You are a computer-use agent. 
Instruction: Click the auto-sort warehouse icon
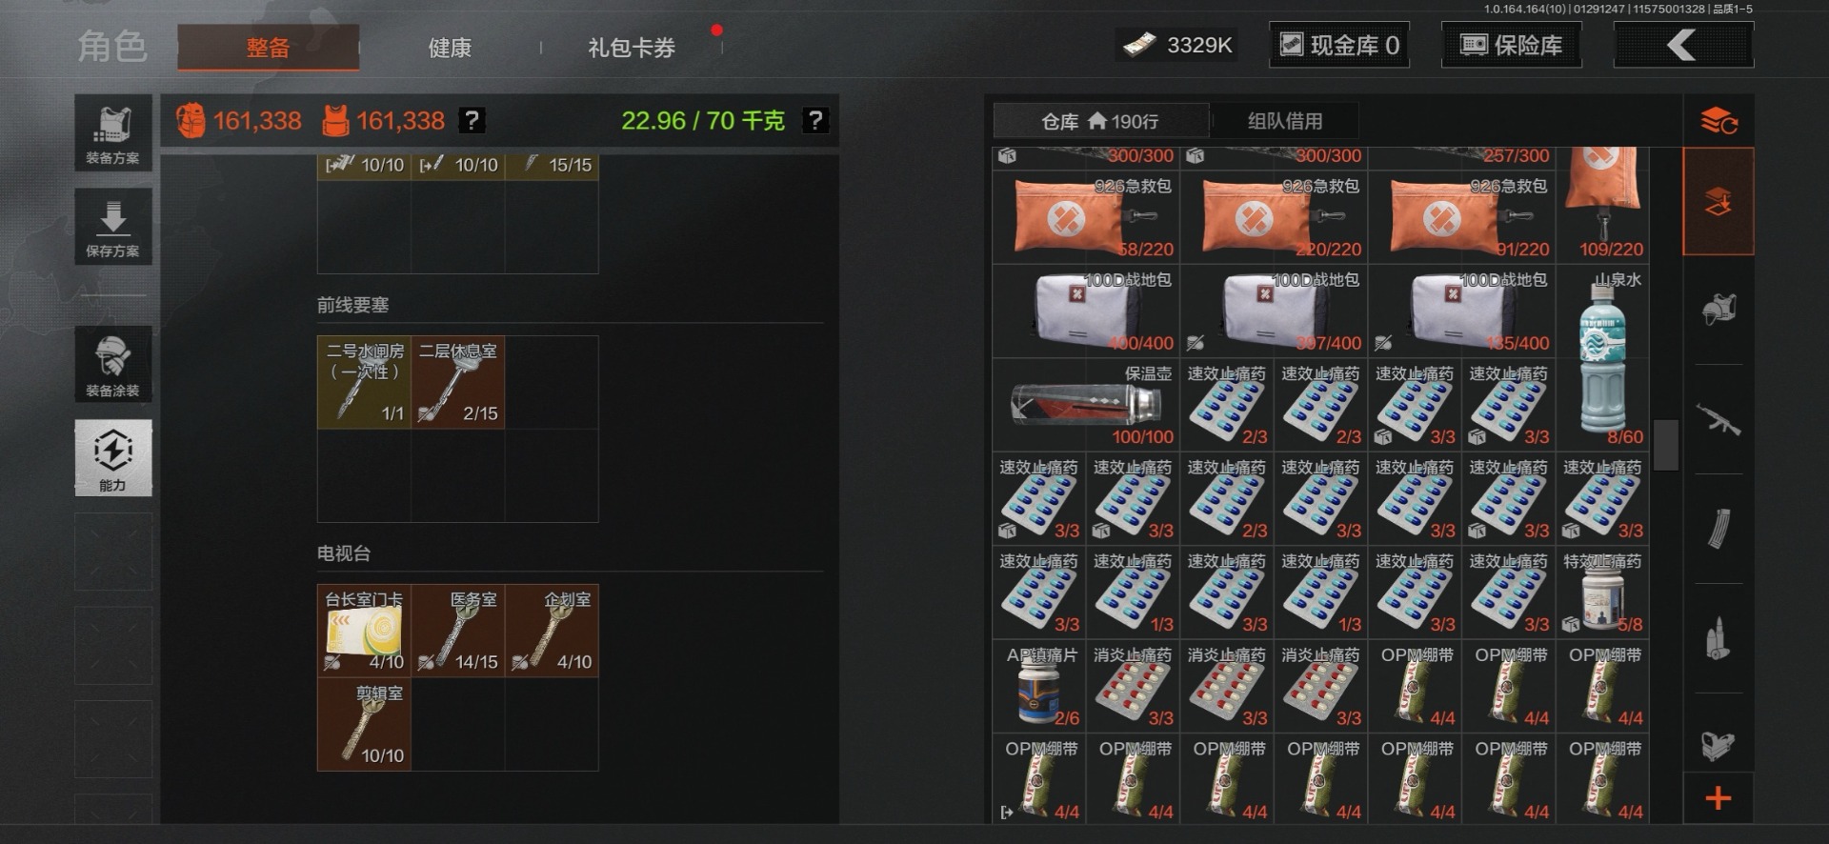click(x=1718, y=121)
